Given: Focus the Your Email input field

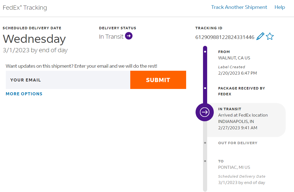Looking at the screenshot, I should pyautogui.click(x=68, y=80).
